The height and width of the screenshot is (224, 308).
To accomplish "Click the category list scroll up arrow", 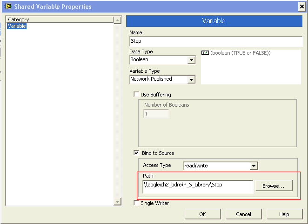I will [118, 20].
